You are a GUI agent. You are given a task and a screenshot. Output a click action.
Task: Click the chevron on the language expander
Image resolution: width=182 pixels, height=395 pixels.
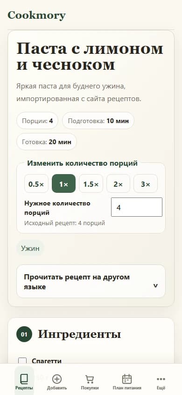point(155,285)
